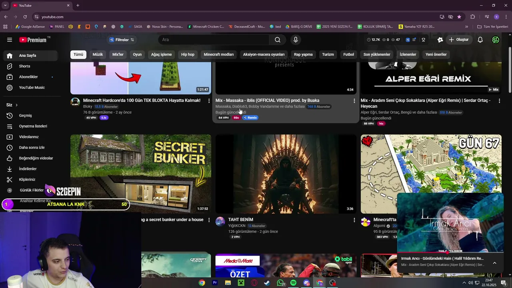
Task: Select the Tümü filter chip
Action: (78, 54)
